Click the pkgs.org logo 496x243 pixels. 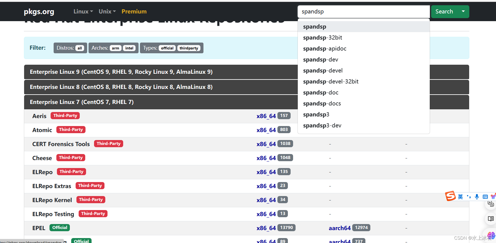click(39, 12)
